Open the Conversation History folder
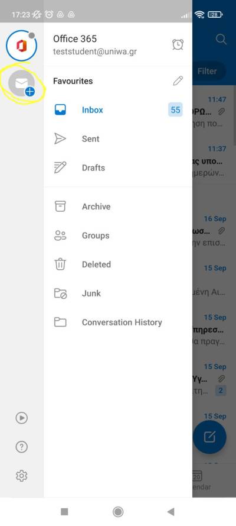 click(118, 322)
